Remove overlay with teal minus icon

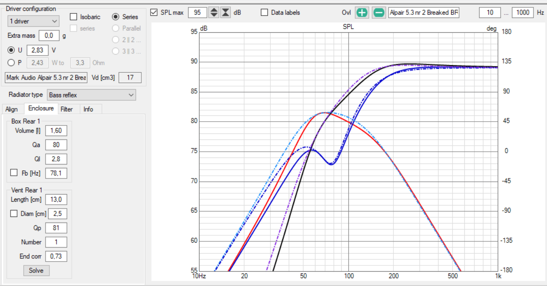coord(379,13)
